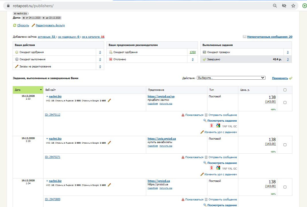
Task: Open 'на модерации: 0' link
Action: point(69,37)
